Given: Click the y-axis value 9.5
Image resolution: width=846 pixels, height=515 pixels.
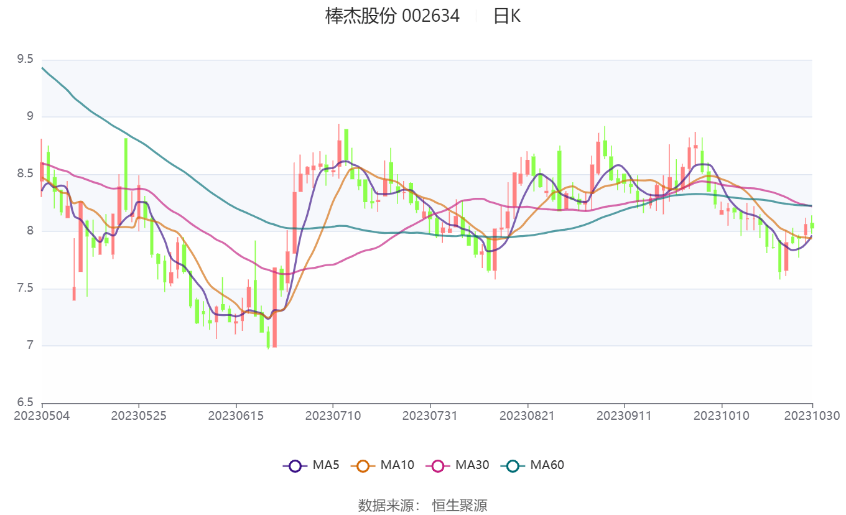Looking at the screenshot, I should coord(26,60).
